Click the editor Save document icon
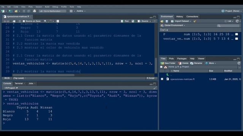The height and width of the screenshot is (136, 243). click(x=20, y=21)
